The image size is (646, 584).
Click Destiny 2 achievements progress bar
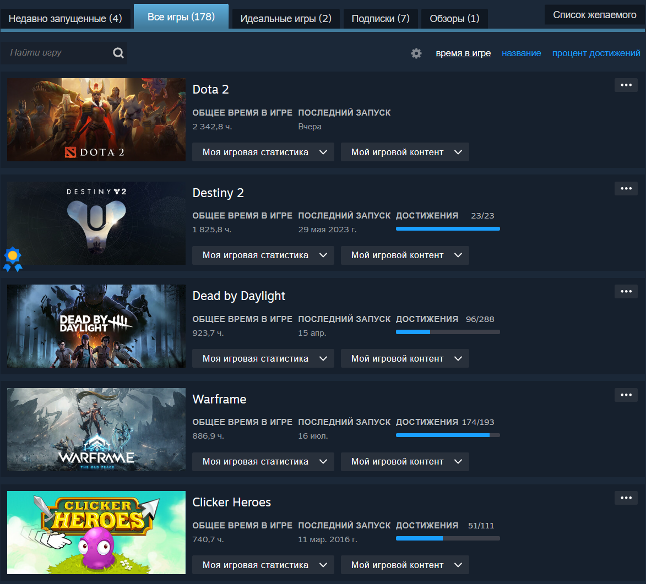448,228
